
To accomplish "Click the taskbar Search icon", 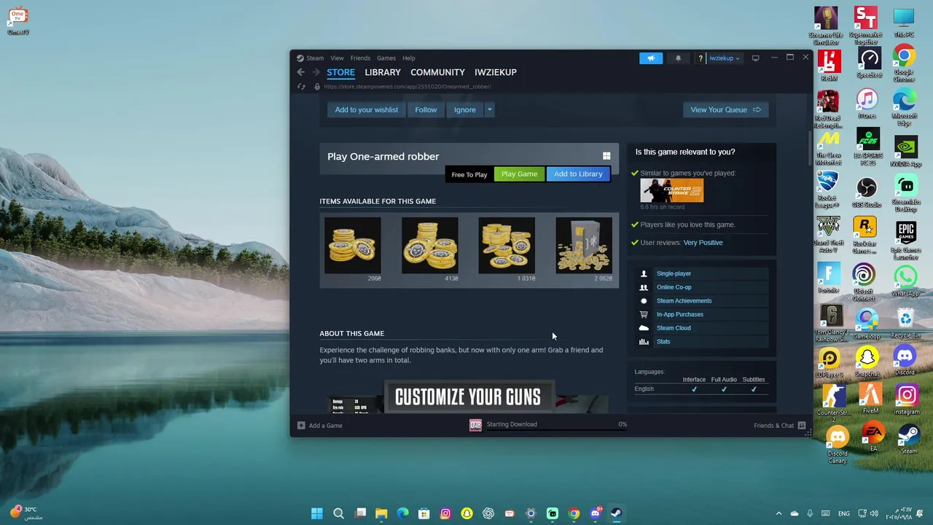I will [338, 513].
